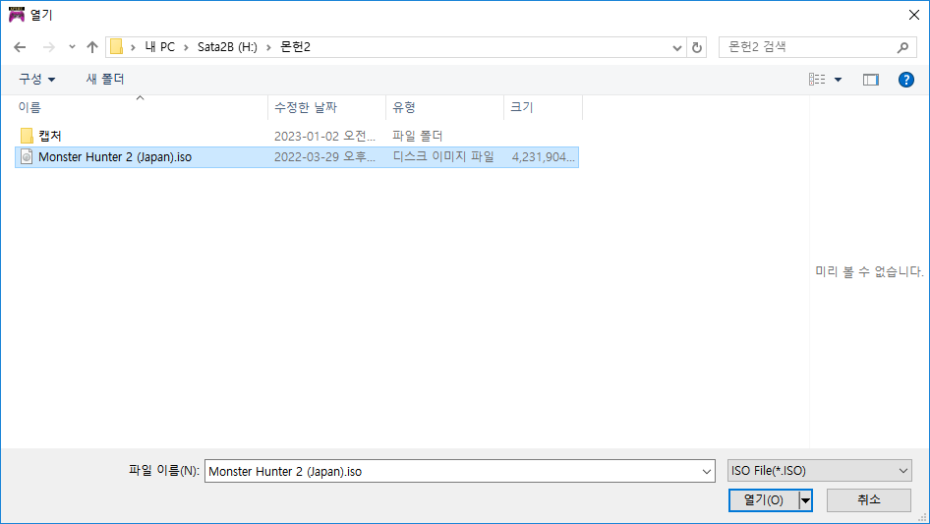Select 'Monster Hunter 2 (Japan).iso' file

click(x=297, y=157)
